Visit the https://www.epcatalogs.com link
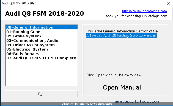Image resolution: width=173 pixels, height=106 pixels. [144, 11]
